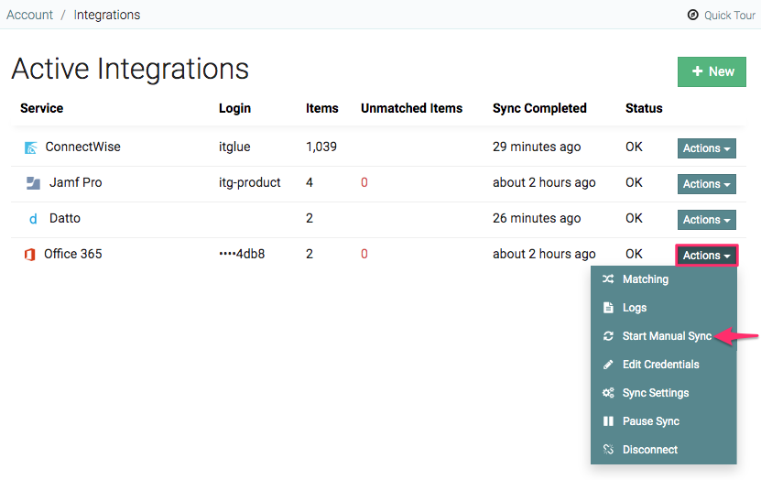Click Jamf Pro's 'about 2 hours ago'
This screenshot has width=761, height=480.
[544, 183]
